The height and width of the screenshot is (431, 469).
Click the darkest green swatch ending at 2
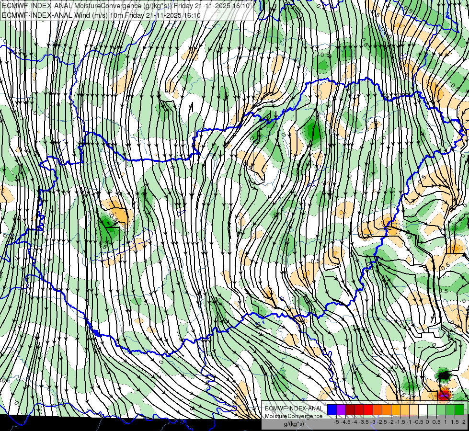pyautogui.click(x=459, y=409)
